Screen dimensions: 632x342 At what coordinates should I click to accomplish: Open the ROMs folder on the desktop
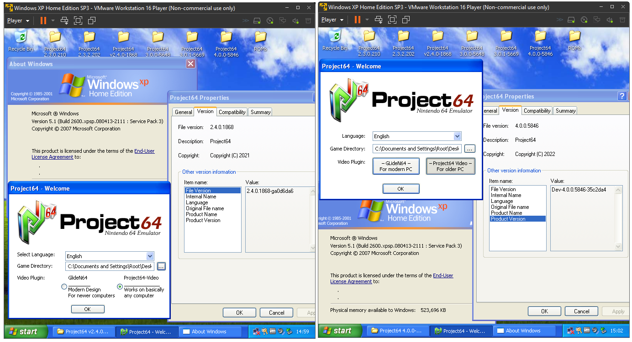[260, 40]
